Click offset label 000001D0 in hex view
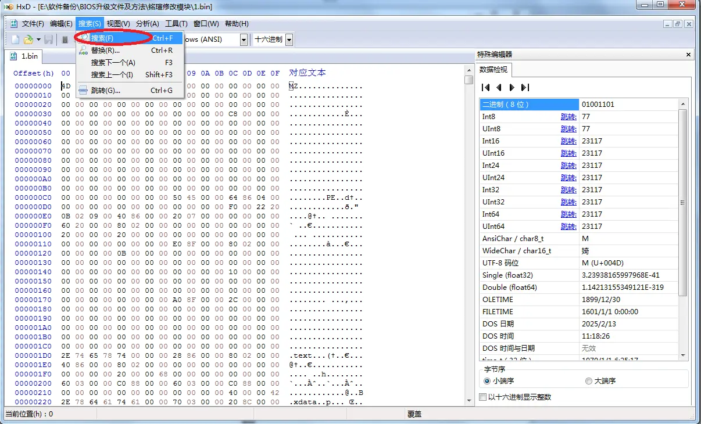The image size is (701, 424). tap(33, 355)
